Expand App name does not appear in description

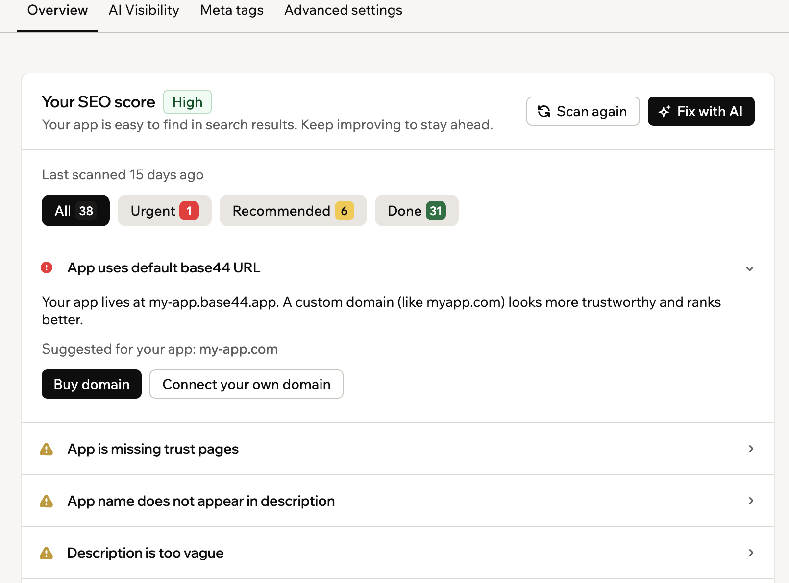click(751, 501)
